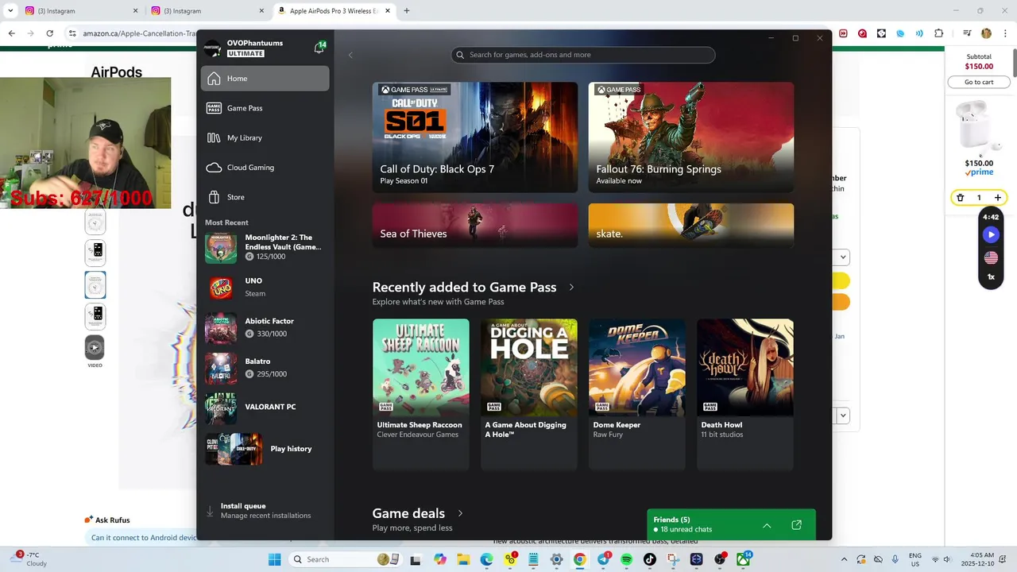This screenshot has width=1017, height=572.
Task: Open File Explorer from the taskbar
Action: click(463, 559)
